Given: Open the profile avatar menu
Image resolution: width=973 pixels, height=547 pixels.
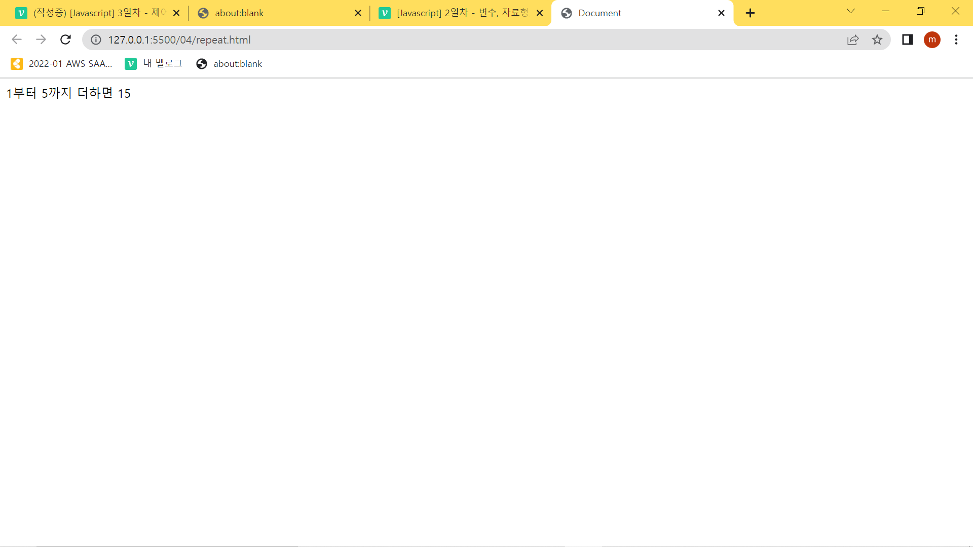Looking at the screenshot, I should [932, 40].
